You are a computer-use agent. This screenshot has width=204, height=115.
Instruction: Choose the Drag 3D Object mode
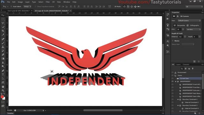point(132,6)
